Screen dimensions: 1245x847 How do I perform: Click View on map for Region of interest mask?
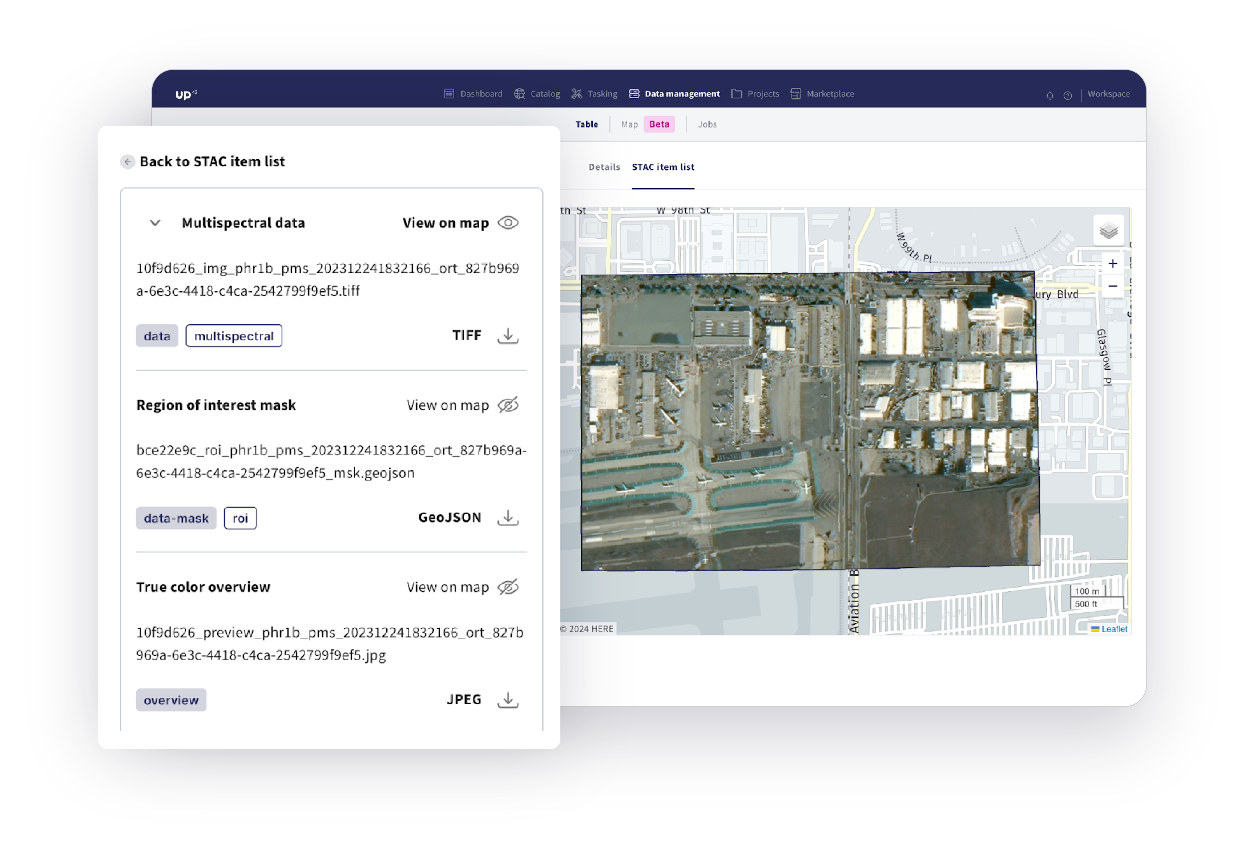447,405
